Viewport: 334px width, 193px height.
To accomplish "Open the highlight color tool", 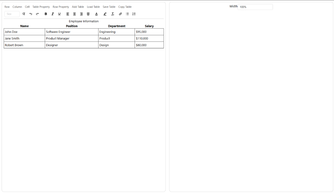I will tap(105, 14).
